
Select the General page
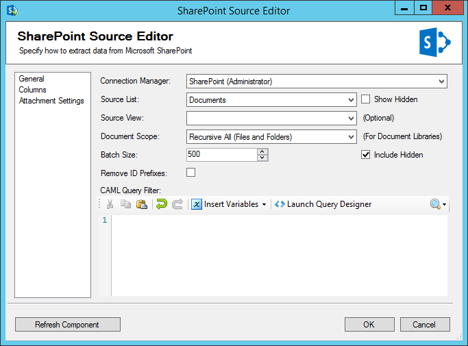click(x=32, y=79)
